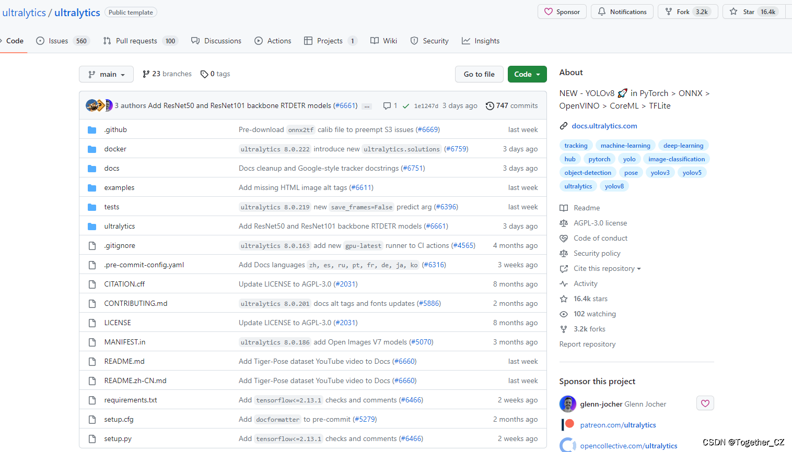
Task: Open the Insights tab
Action: coord(481,41)
